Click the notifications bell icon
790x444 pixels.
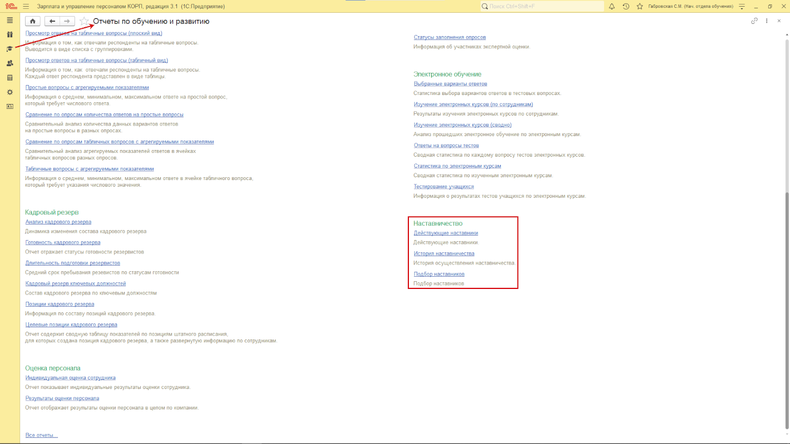click(612, 6)
